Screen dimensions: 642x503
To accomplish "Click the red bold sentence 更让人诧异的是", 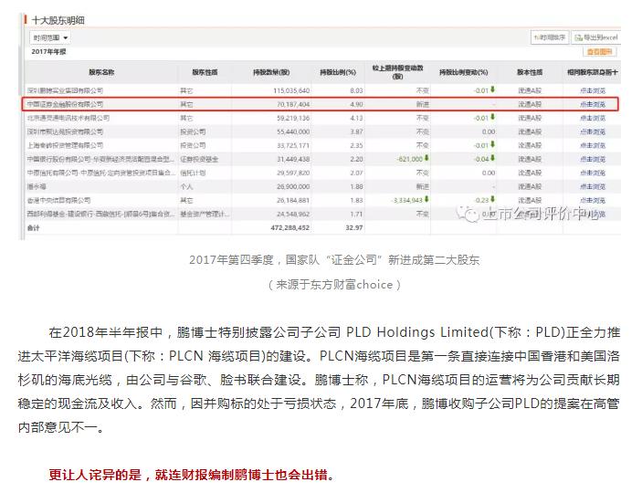I will pos(192,475).
